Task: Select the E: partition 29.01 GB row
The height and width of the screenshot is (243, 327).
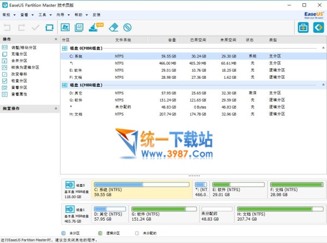Action: pyautogui.click(x=193, y=70)
